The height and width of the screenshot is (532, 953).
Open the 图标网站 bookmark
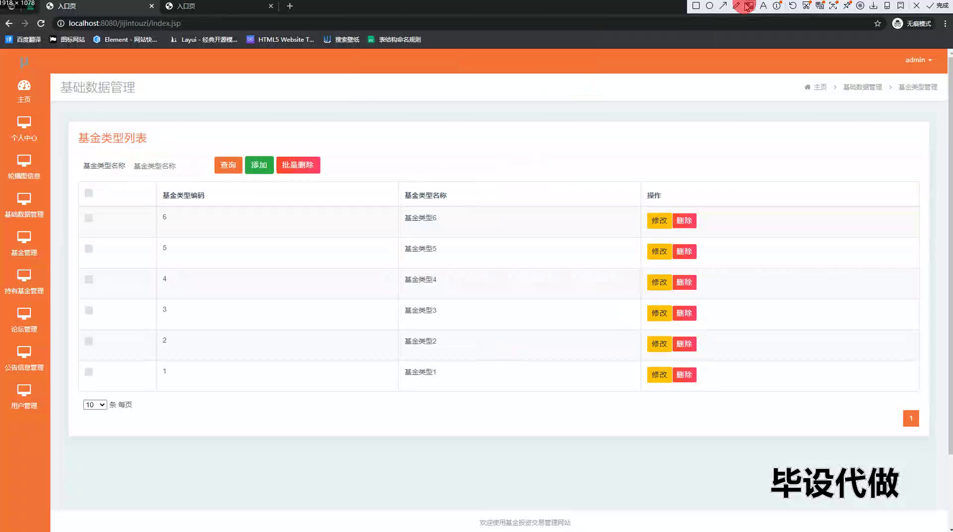click(67, 40)
